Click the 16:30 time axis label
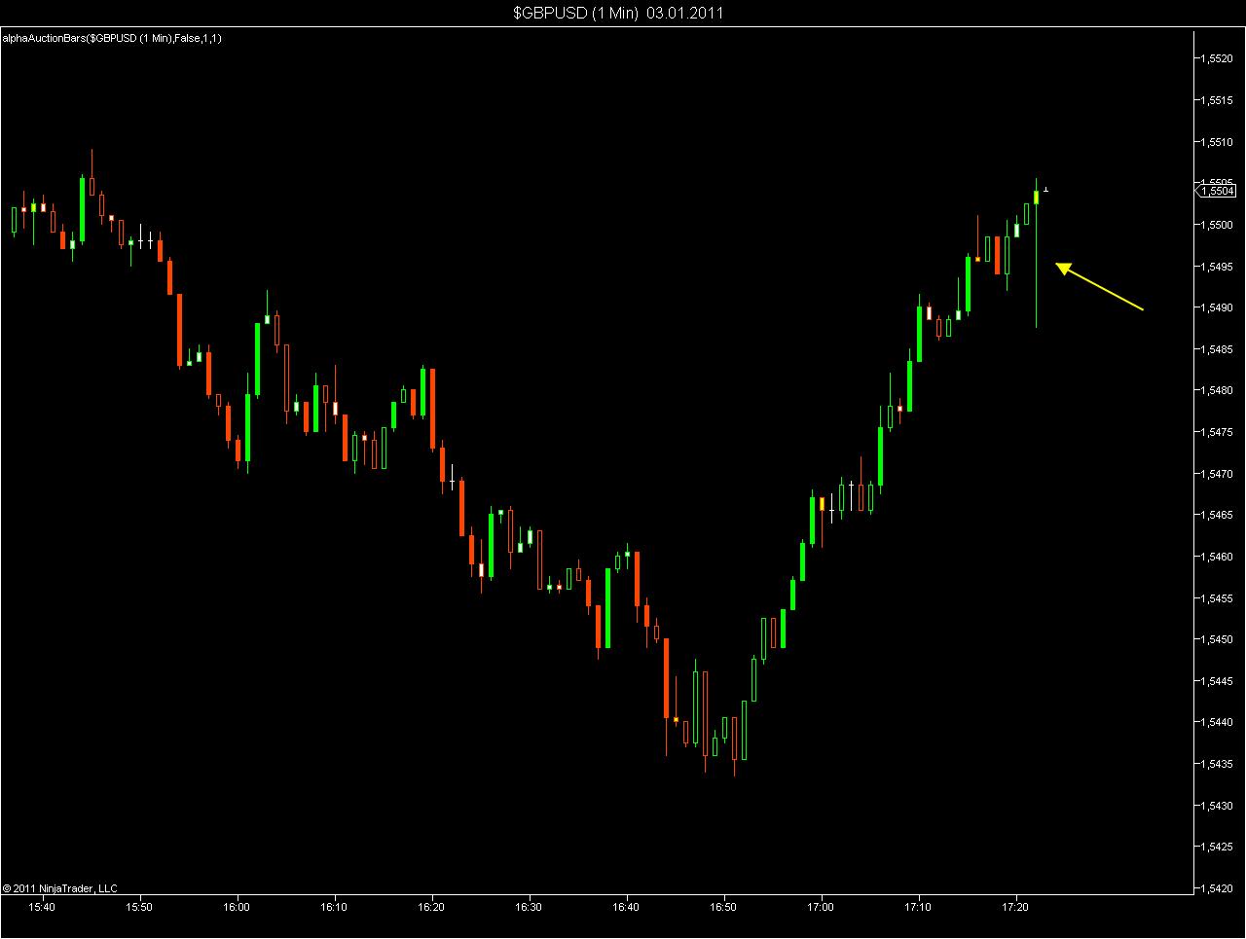Image resolution: width=1246 pixels, height=939 pixels. click(529, 907)
